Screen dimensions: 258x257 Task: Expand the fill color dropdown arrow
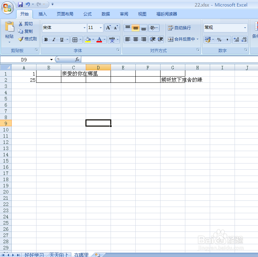93,40
